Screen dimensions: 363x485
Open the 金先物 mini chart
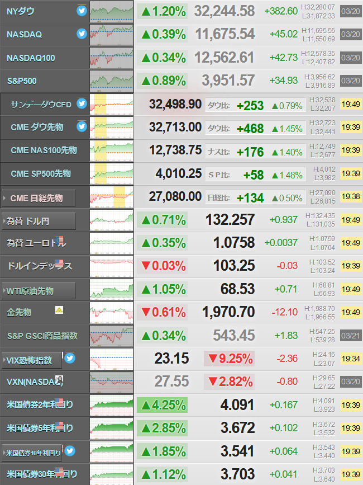[x=112, y=313]
